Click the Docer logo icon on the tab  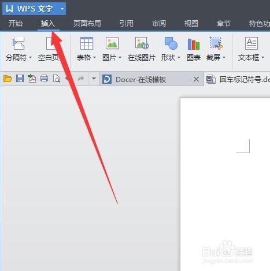107,79
